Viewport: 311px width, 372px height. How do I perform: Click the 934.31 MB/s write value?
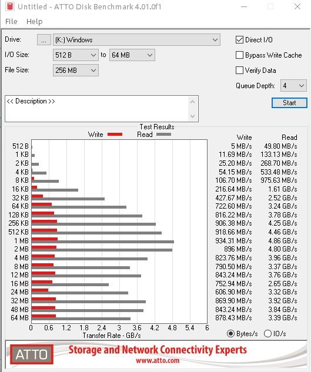(x=233, y=240)
